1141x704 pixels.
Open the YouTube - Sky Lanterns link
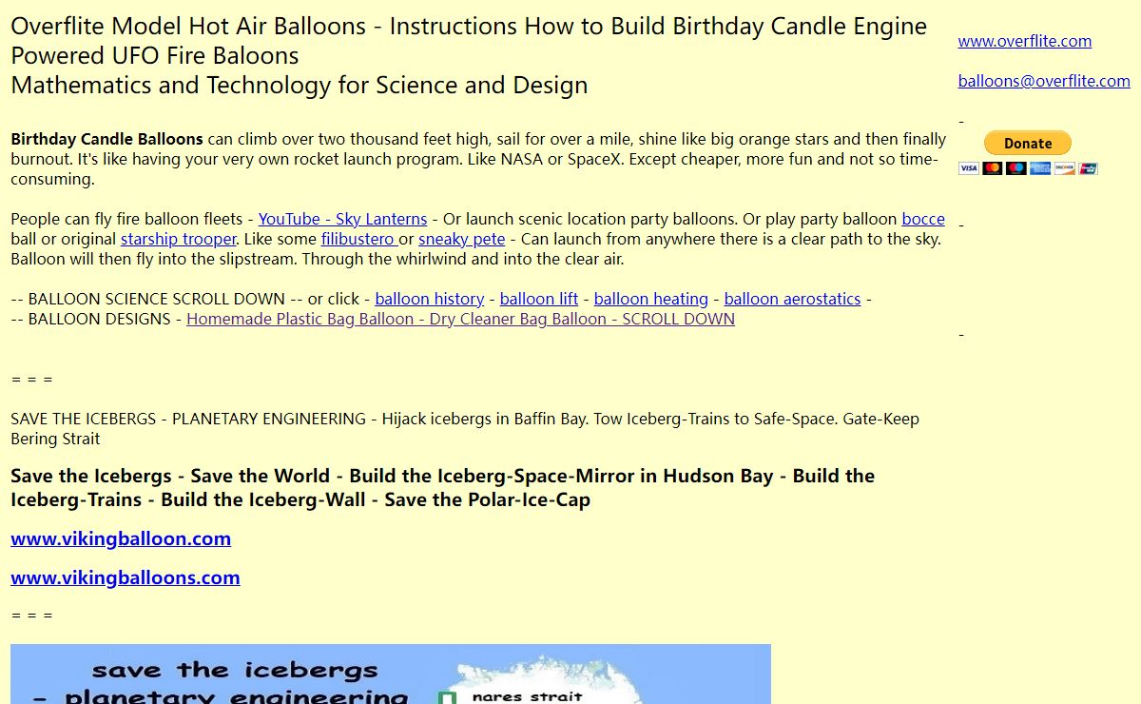tap(342, 219)
